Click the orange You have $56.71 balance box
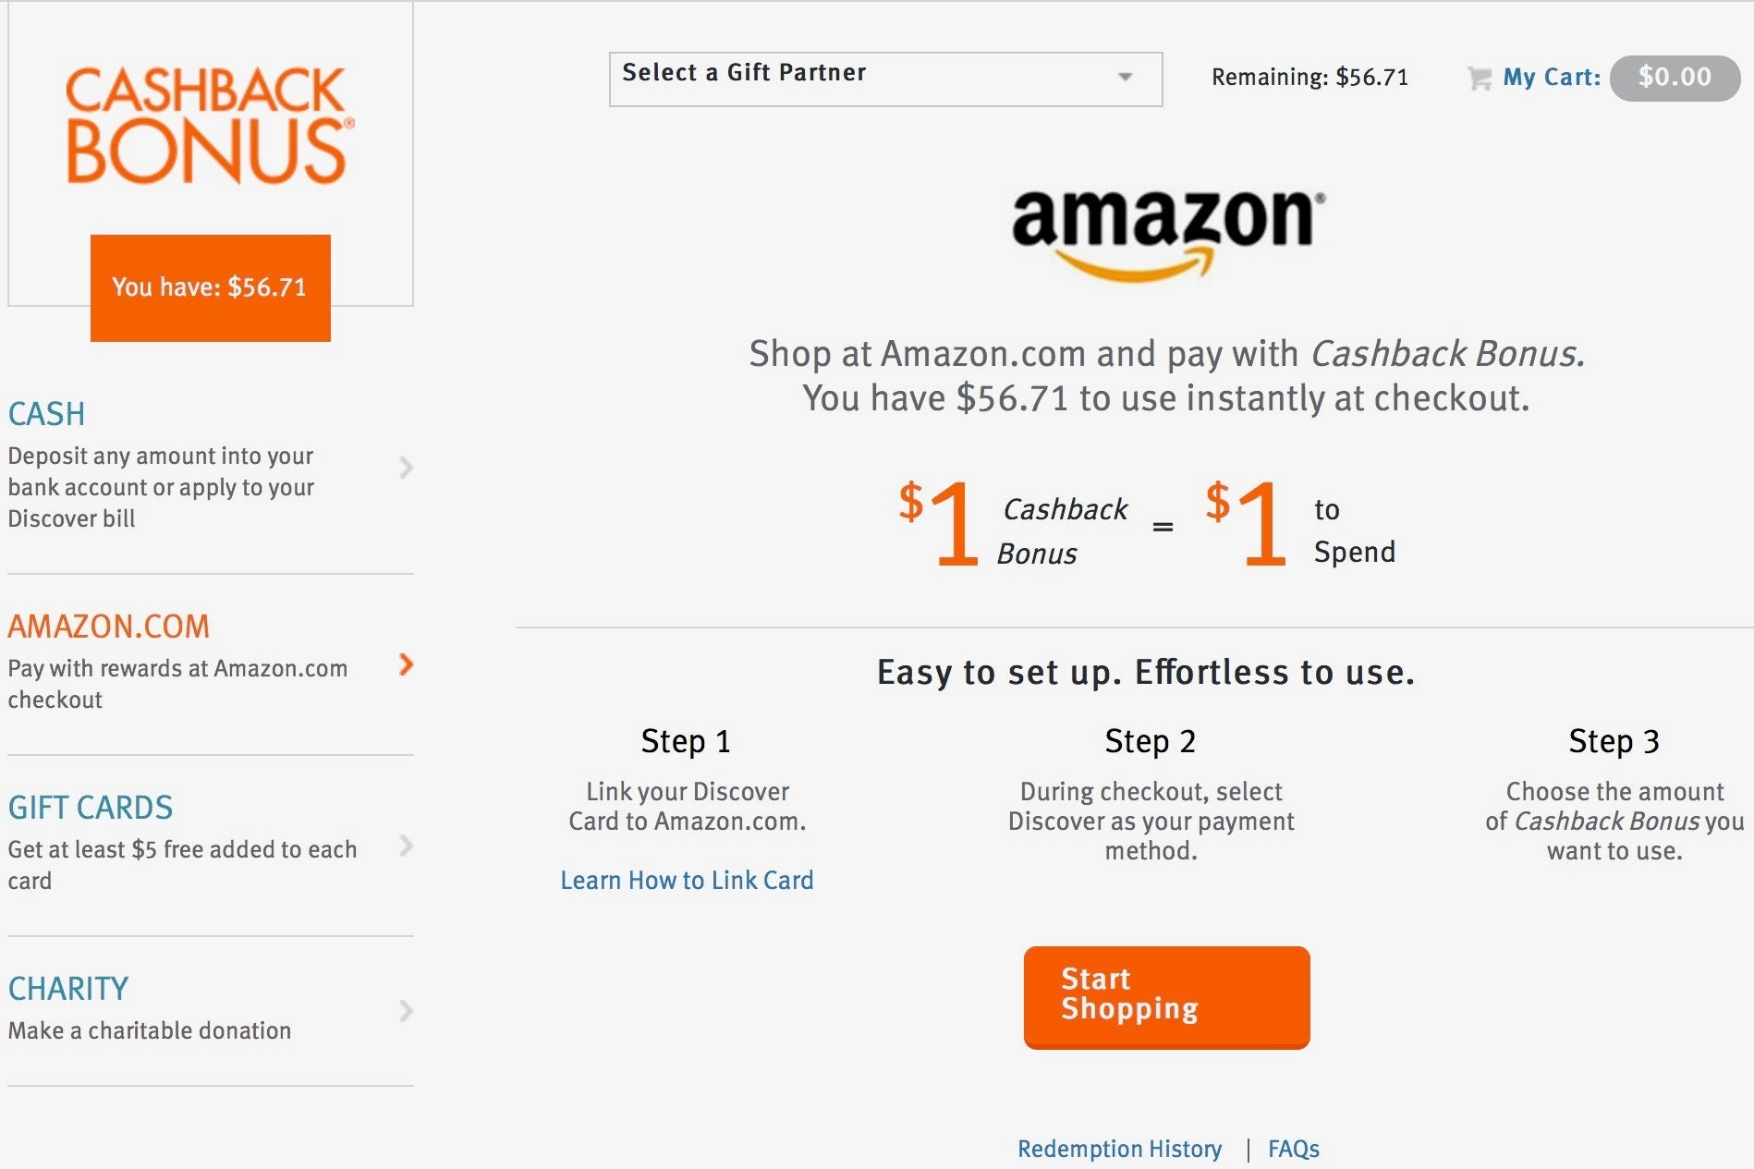1754x1169 pixels. click(209, 287)
